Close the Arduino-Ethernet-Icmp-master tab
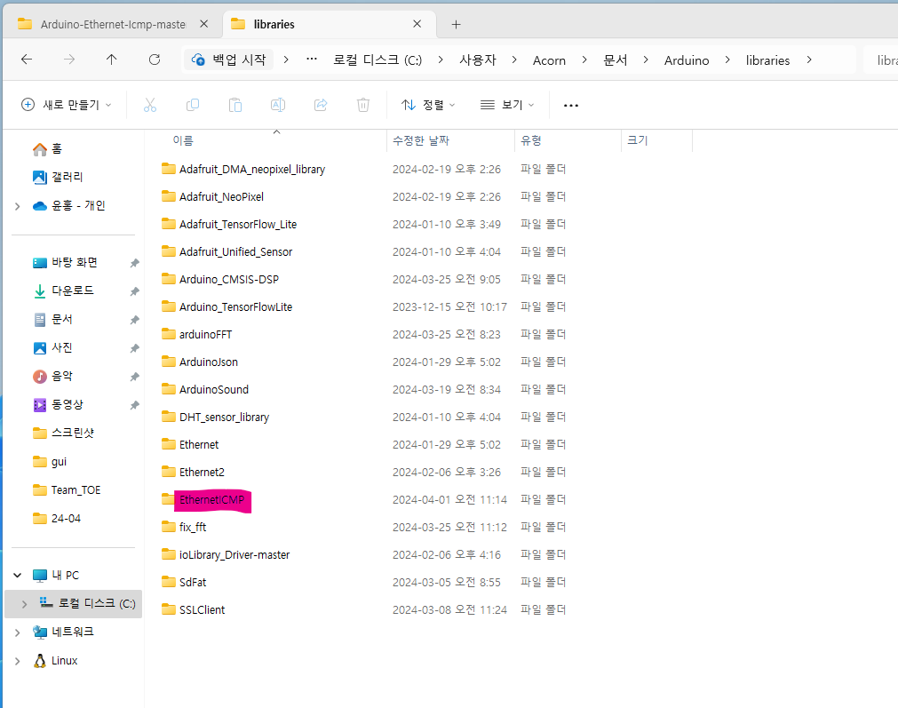The image size is (898, 708). (x=204, y=24)
